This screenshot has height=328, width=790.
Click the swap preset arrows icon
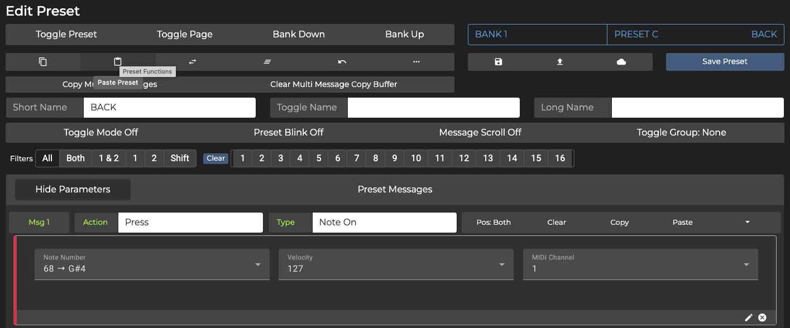193,62
